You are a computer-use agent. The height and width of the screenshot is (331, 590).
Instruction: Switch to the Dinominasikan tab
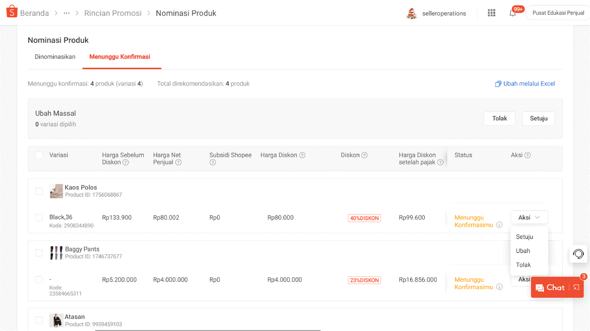point(55,57)
